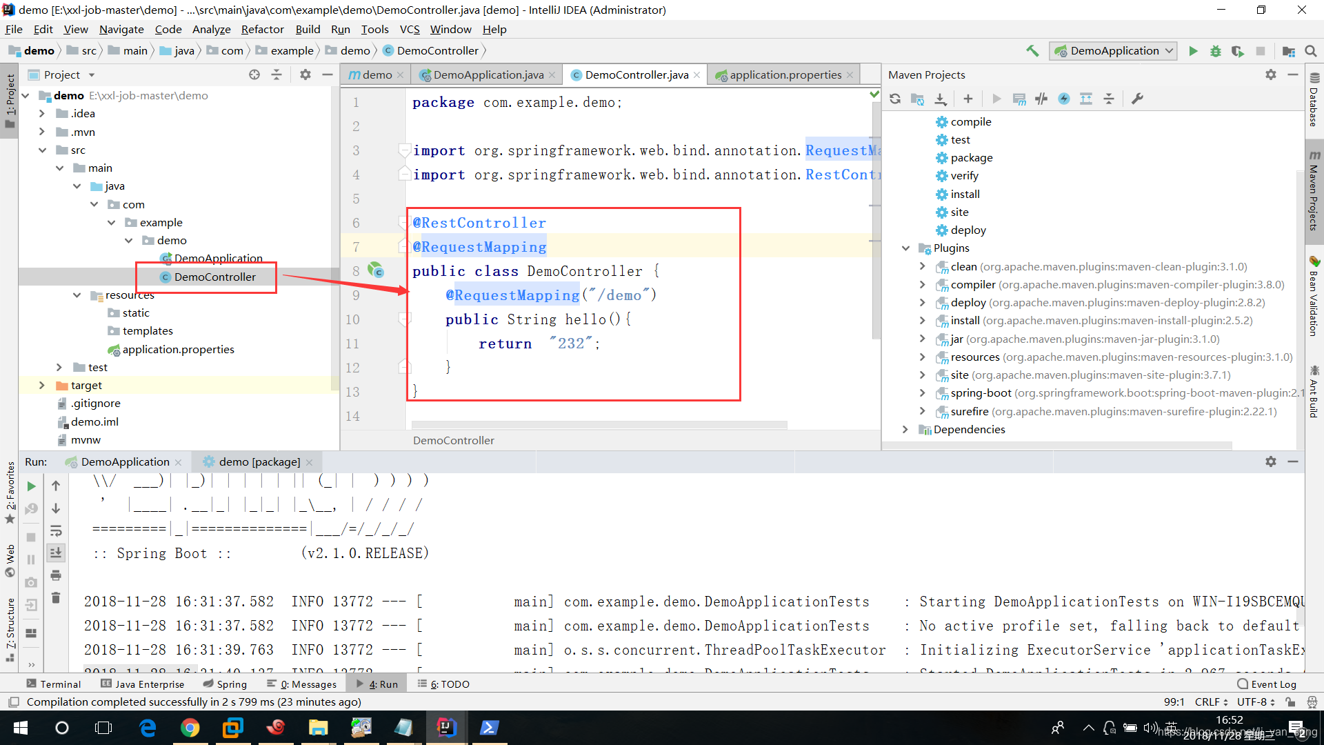
Task: Rerun DemoApplication in Run panel
Action: click(31, 486)
